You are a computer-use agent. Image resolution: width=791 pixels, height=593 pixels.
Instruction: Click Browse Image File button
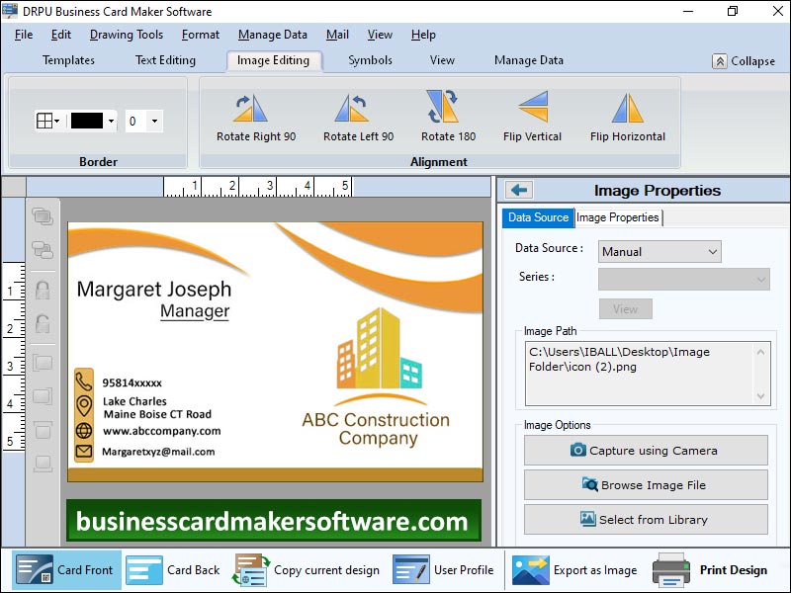tap(646, 485)
